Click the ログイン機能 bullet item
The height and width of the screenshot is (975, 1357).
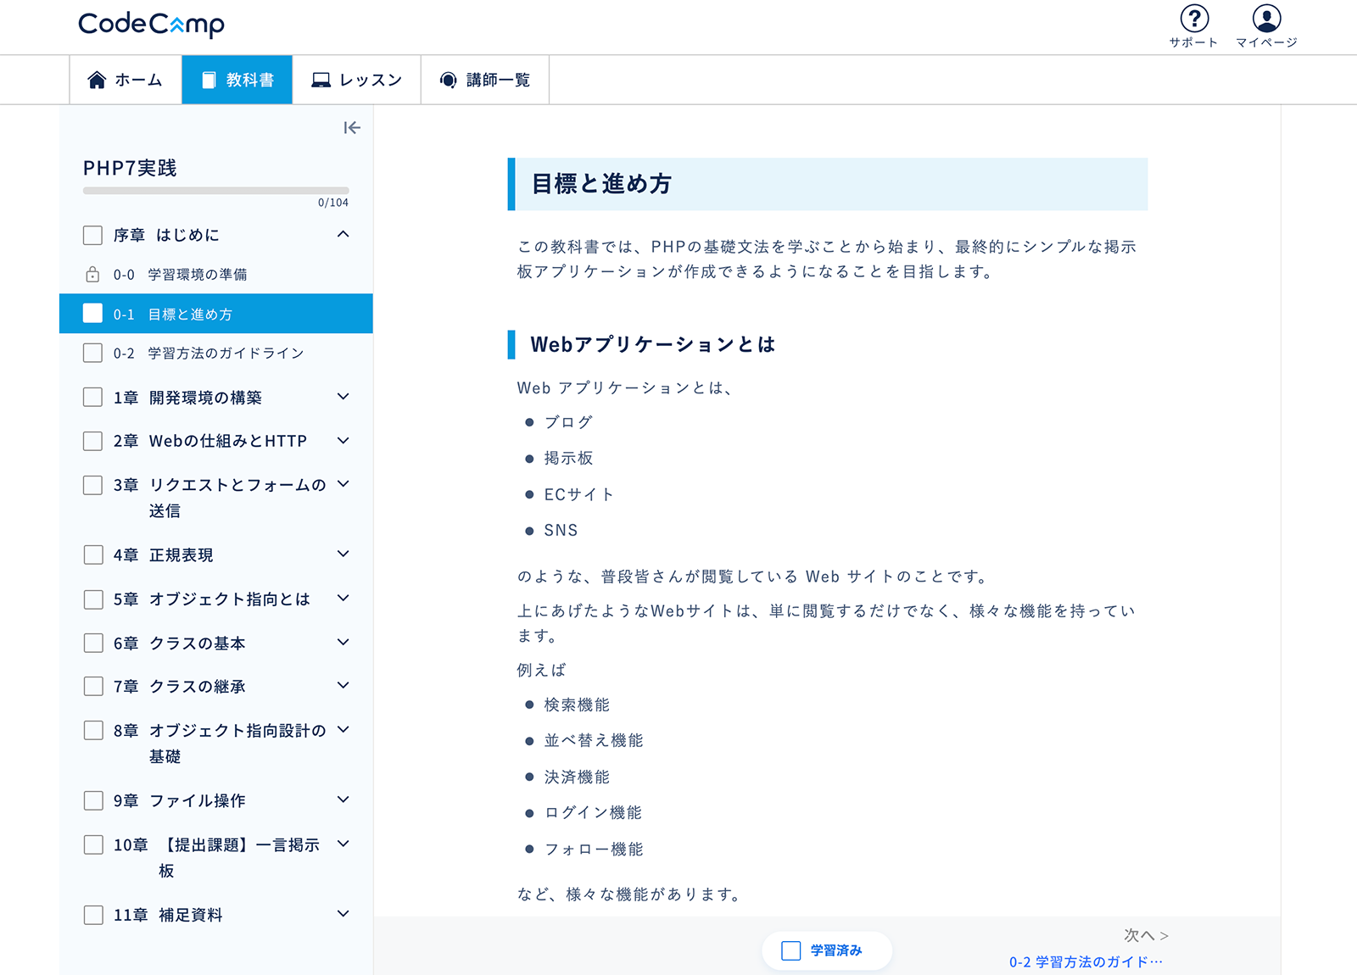[x=593, y=812]
